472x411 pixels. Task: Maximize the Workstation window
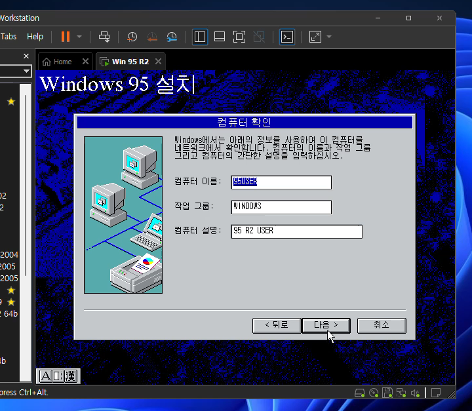tap(408, 18)
